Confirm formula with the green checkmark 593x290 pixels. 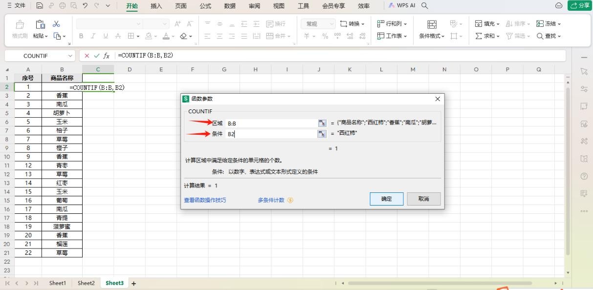[96, 56]
